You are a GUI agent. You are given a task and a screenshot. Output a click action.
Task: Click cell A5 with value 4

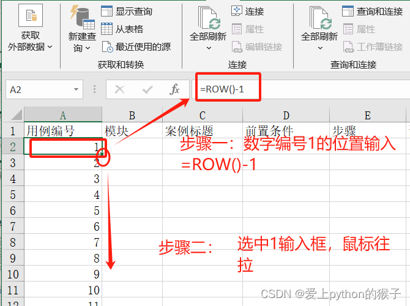tap(63, 195)
